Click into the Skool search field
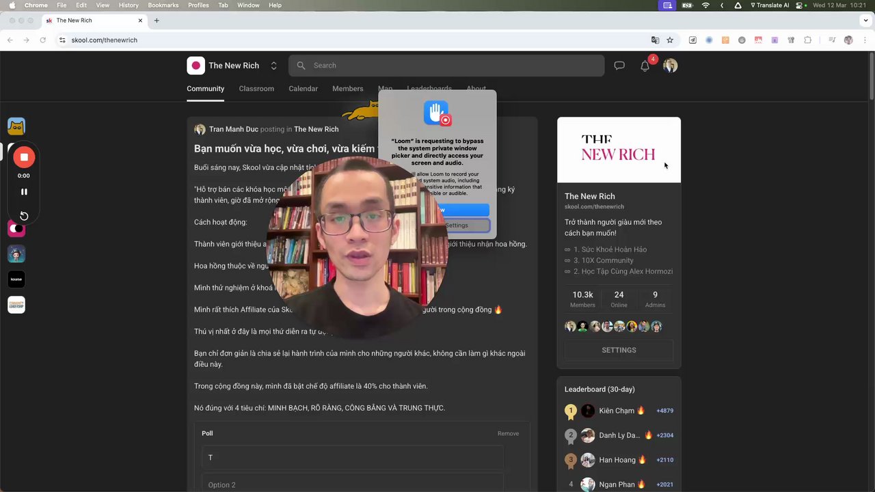 pos(446,66)
